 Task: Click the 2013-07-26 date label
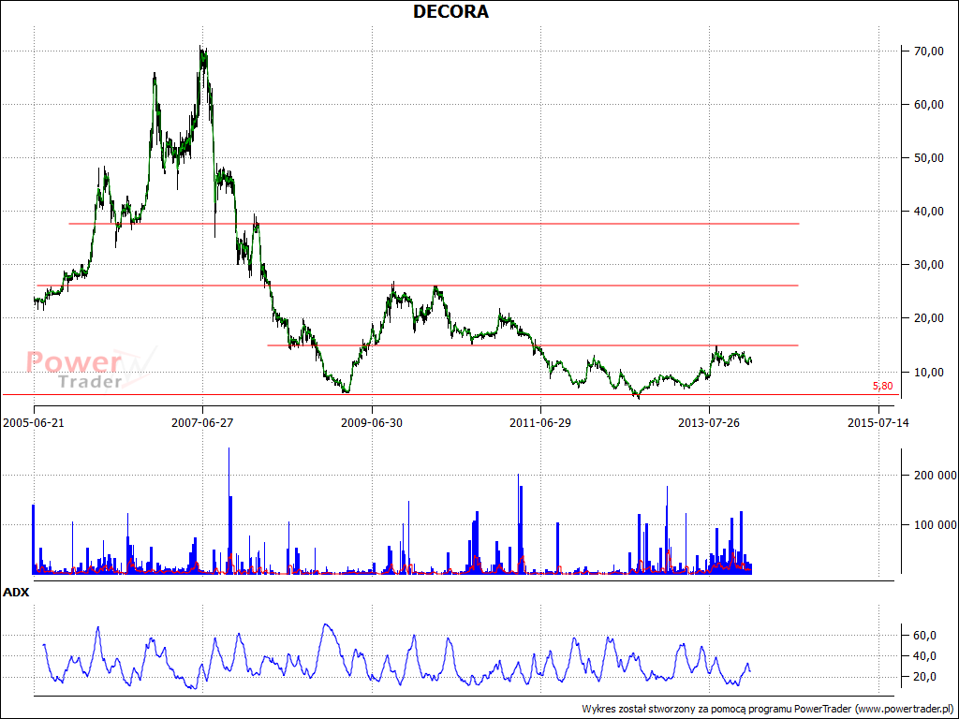click(709, 422)
